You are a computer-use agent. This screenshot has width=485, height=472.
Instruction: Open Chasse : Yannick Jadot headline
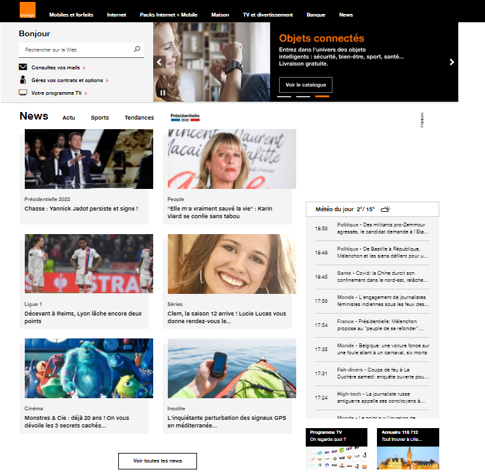81,209
